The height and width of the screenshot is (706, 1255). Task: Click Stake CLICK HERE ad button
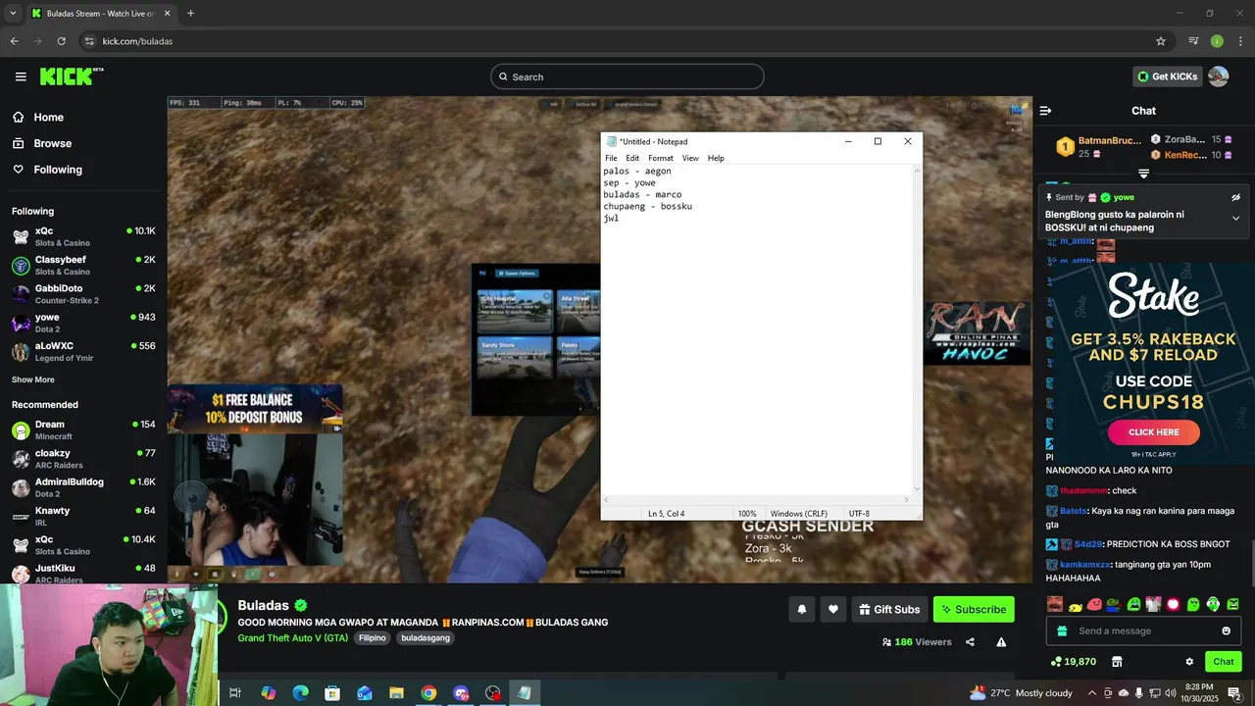(1153, 432)
